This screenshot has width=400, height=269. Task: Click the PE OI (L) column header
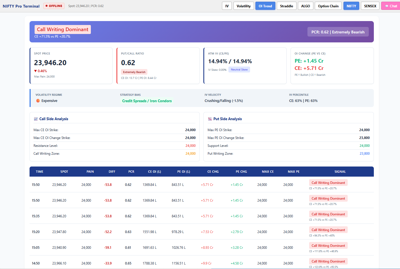[x=184, y=172]
